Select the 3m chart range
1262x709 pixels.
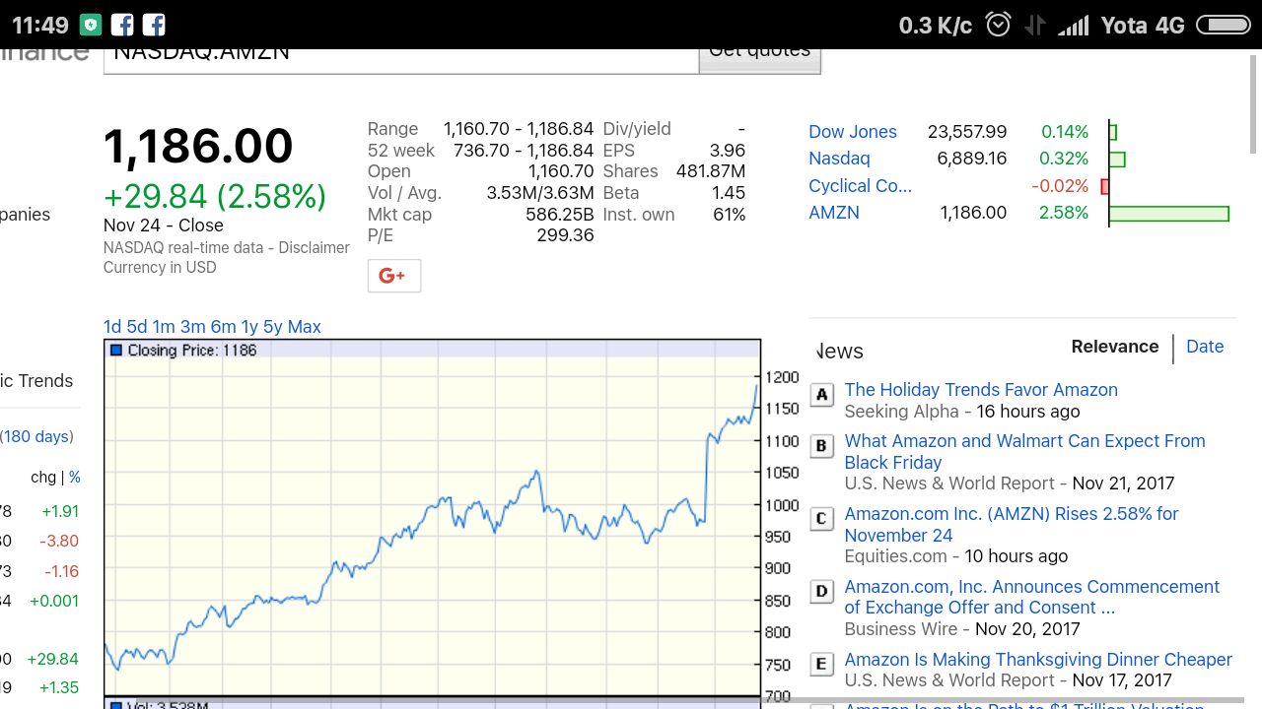[193, 327]
